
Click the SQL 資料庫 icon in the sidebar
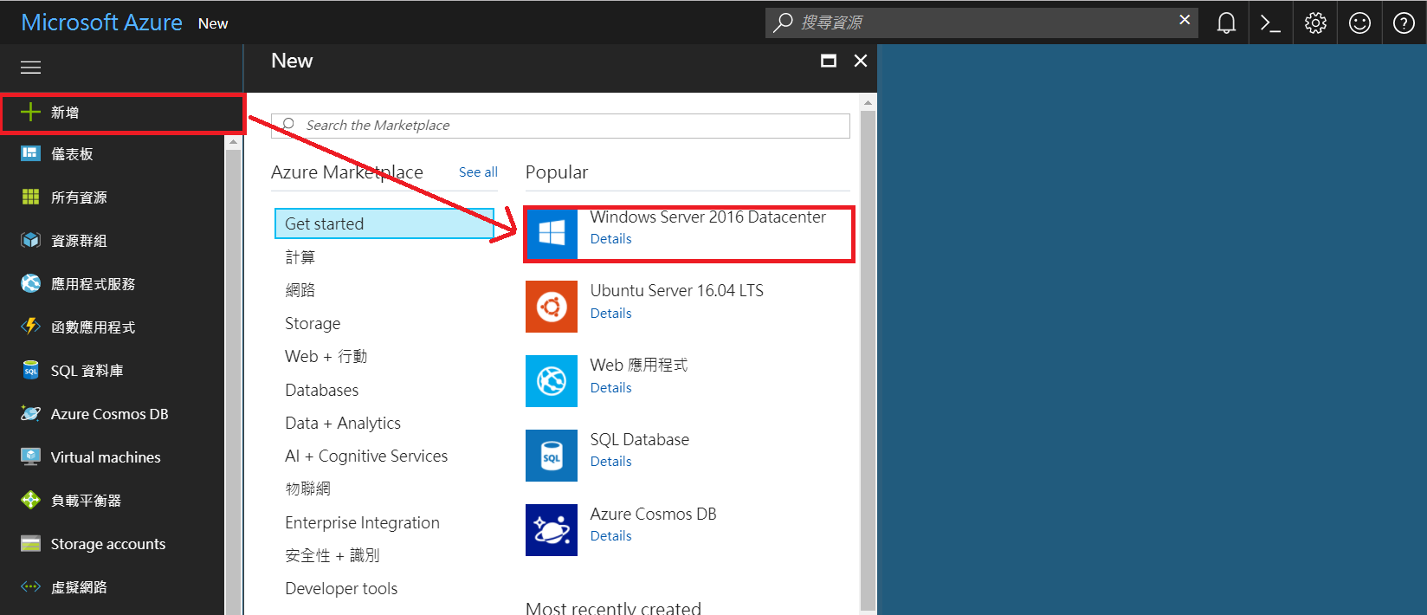click(x=30, y=370)
